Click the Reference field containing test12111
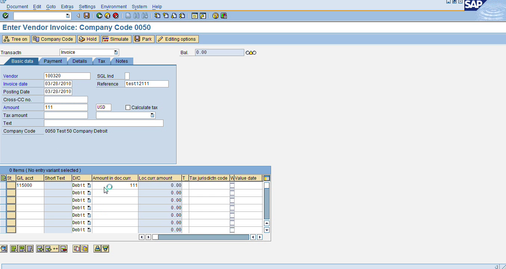506x269 pixels. coord(147,84)
